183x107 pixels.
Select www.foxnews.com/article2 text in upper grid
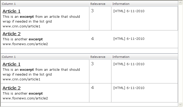25,44
